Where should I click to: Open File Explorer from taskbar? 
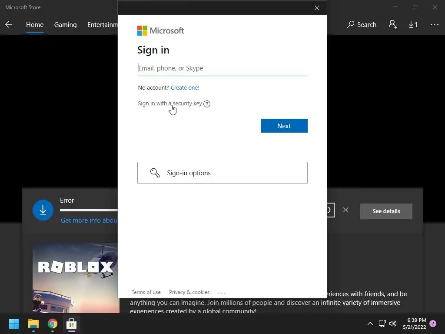click(x=33, y=324)
